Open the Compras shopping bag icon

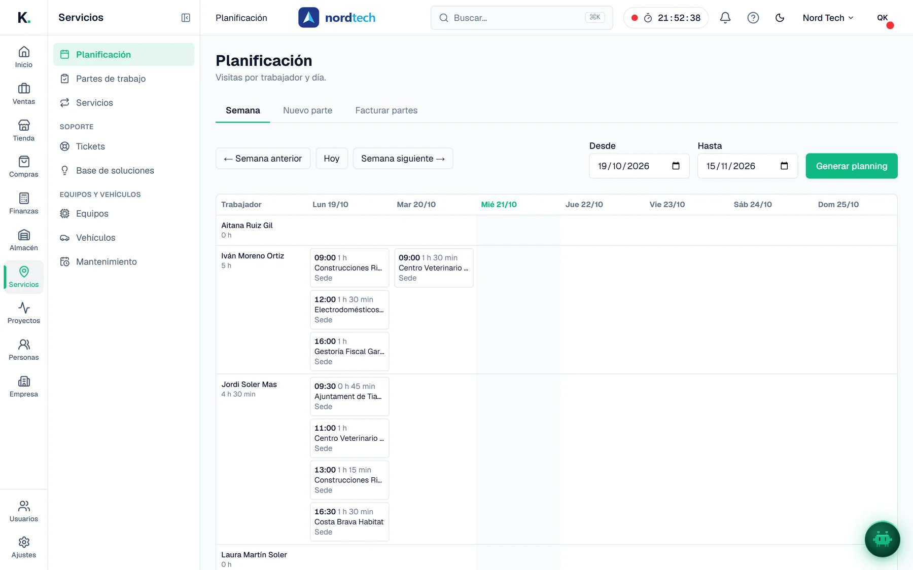click(24, 167)
